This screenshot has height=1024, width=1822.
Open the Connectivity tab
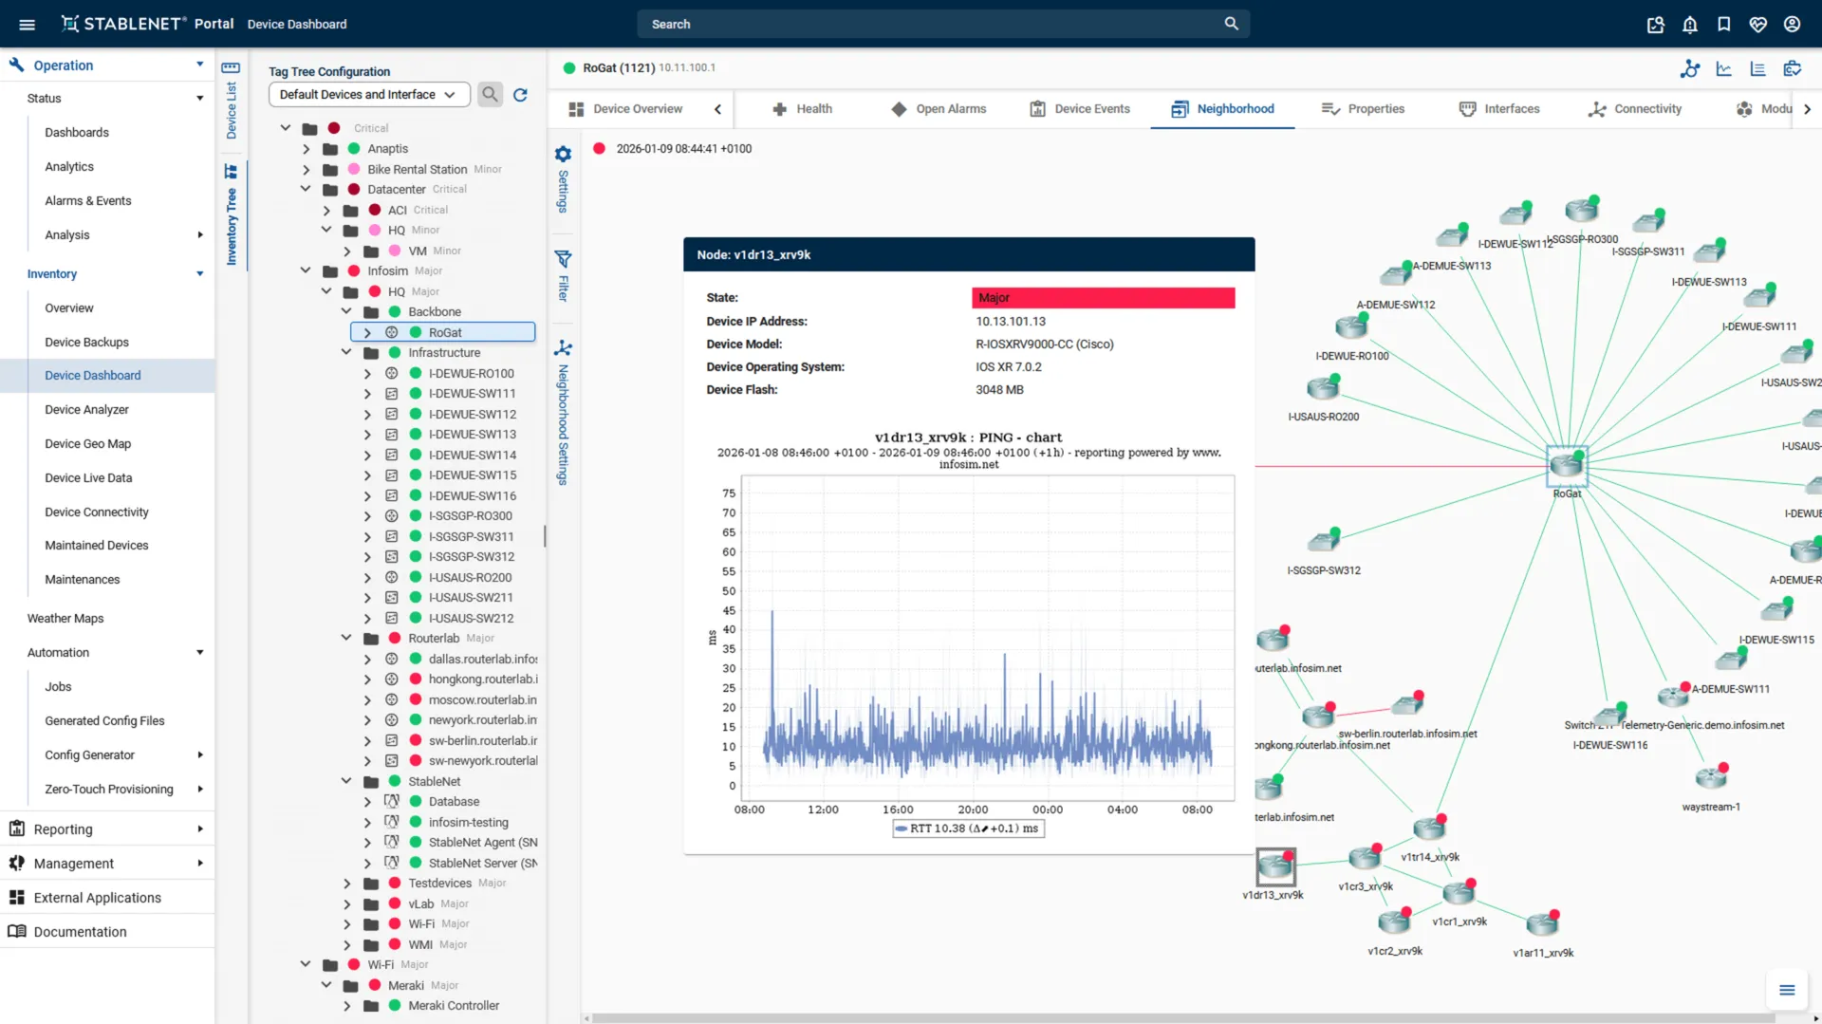pos(1635,109)
